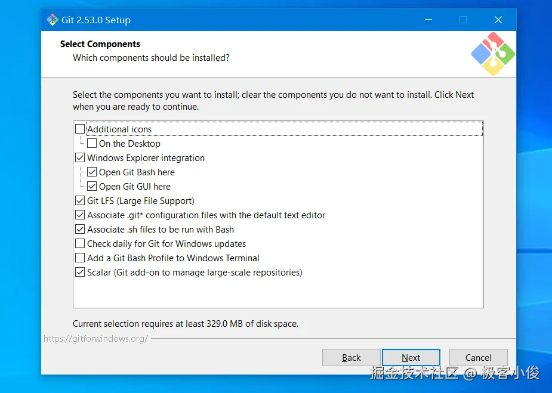The width and height of the screenshot is (552, 393).
Task: Open the gitforwindows.org link
Action: (x=95, y=339)
